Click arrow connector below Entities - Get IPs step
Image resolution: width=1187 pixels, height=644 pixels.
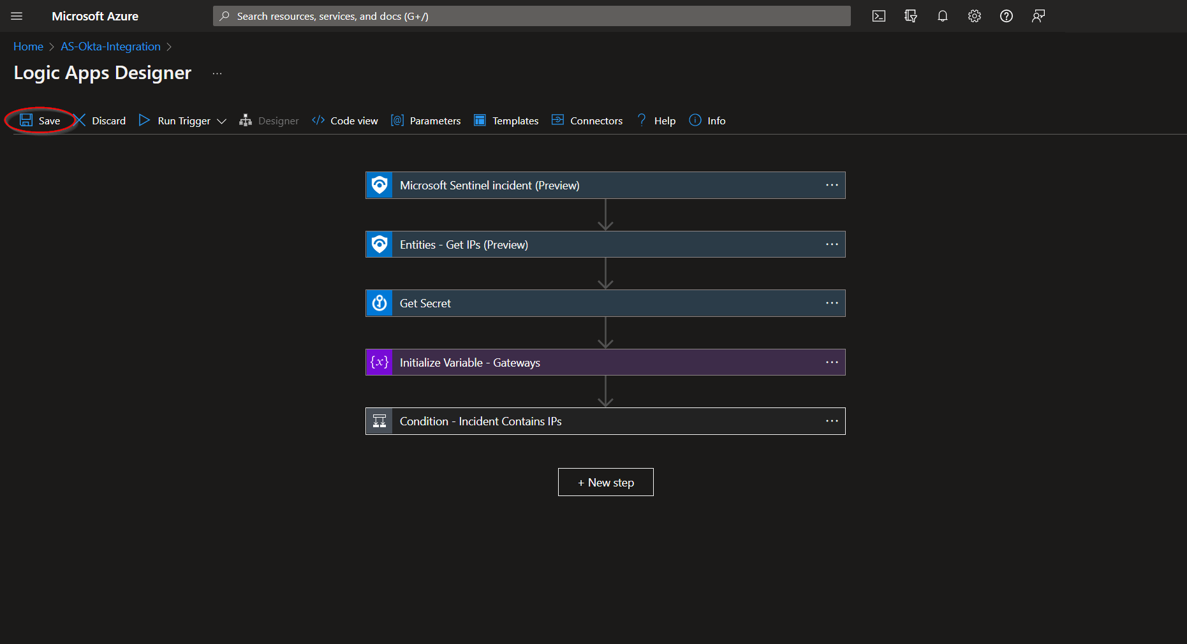[605, 274]
